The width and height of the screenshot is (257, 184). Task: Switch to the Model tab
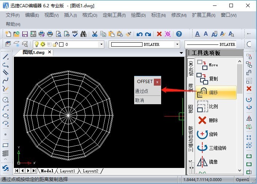47,171
